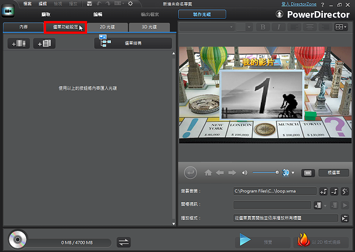Click the import PowerDirector project files button
This screenshot has height=252, width=355.
(44, 43)
